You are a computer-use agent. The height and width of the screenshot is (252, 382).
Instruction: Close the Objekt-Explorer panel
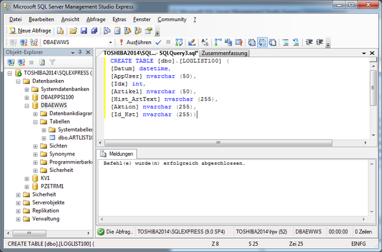88,52
